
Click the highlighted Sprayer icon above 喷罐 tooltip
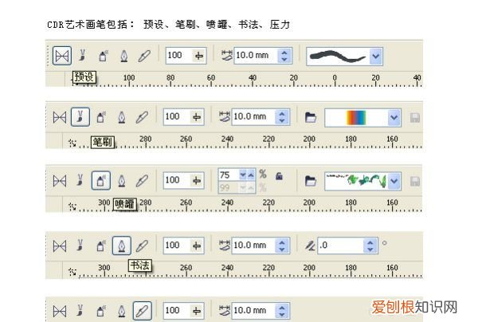pyautogui.click(x=101, y=180)
